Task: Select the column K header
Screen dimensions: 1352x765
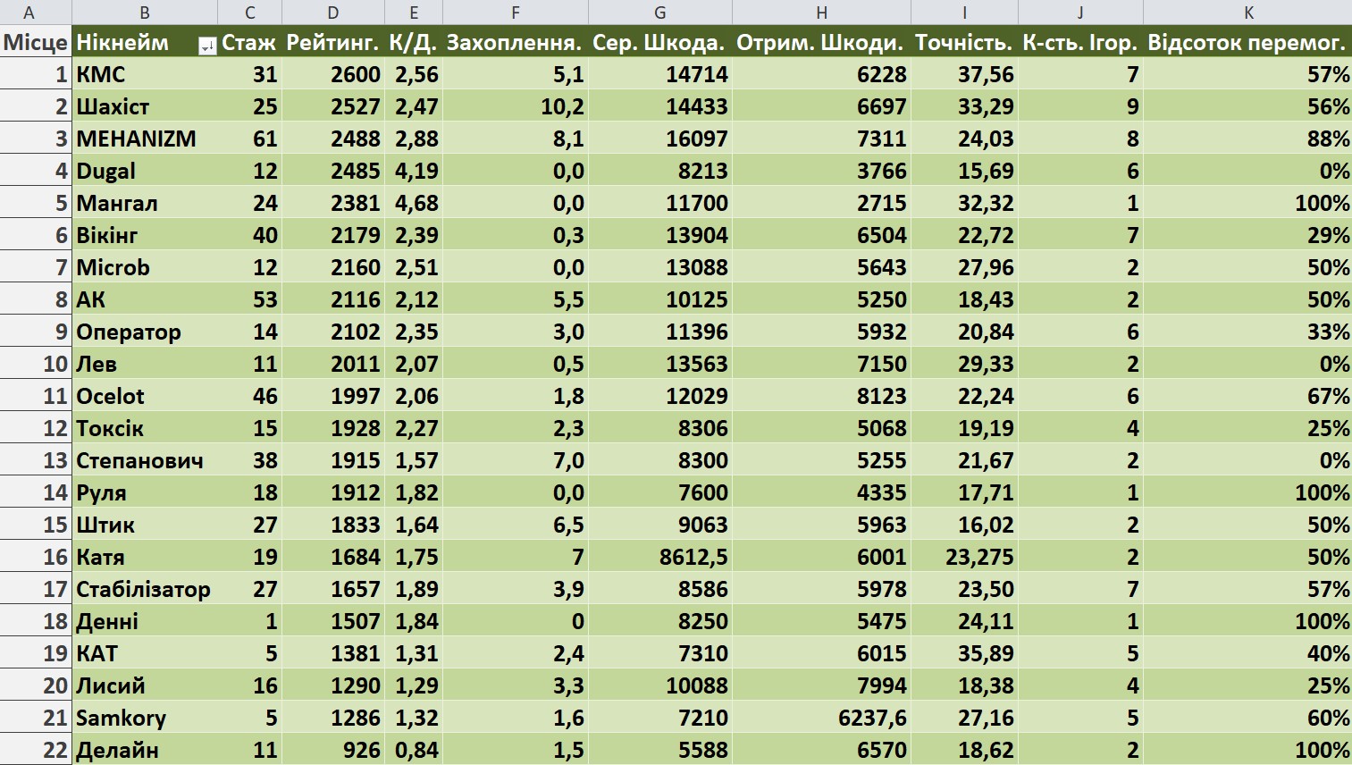Action: 1247,13
